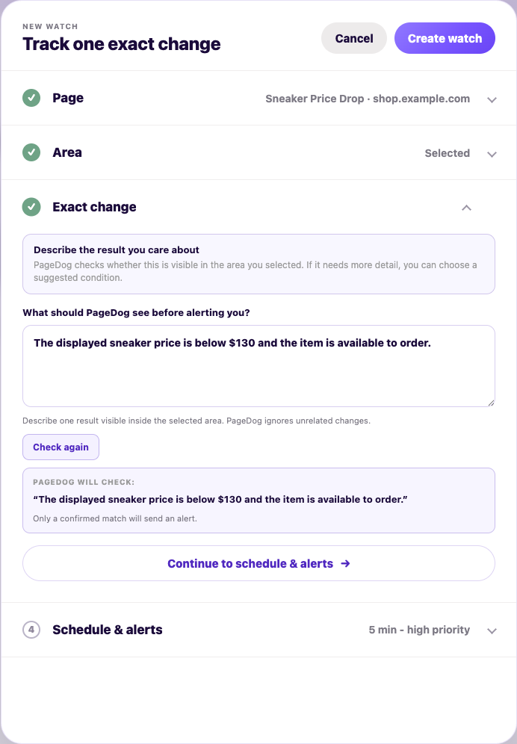Click the Check again button
517x744 pixels.
point(61,447)
